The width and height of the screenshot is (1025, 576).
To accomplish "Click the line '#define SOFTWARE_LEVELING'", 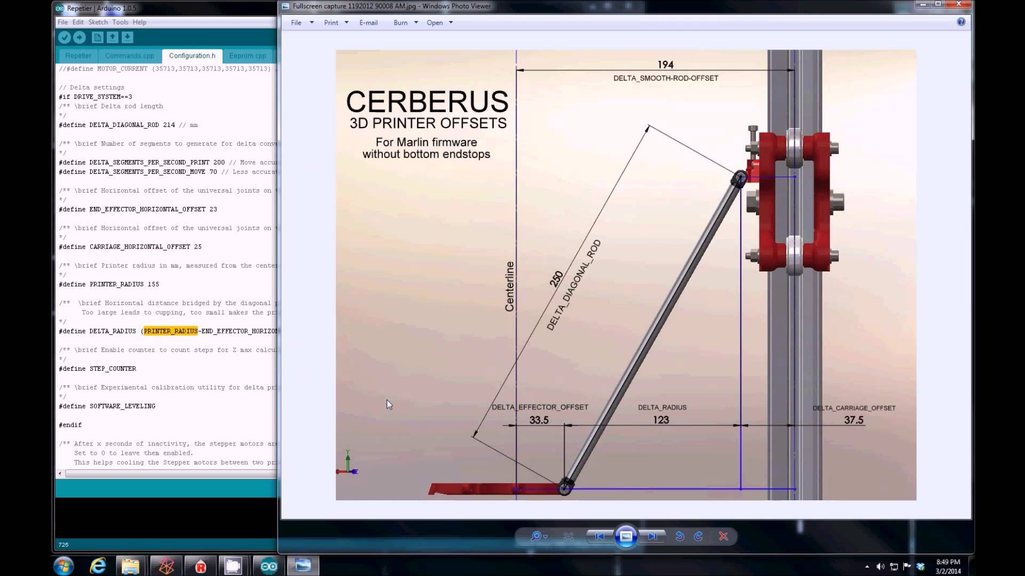I will tap(107, 406).
